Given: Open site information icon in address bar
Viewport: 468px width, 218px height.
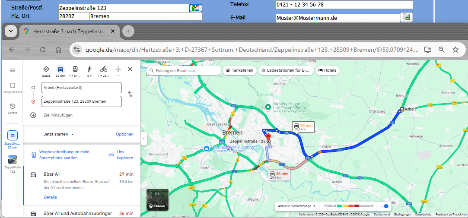Looking at the screenshot, I should tap(77, 50).
